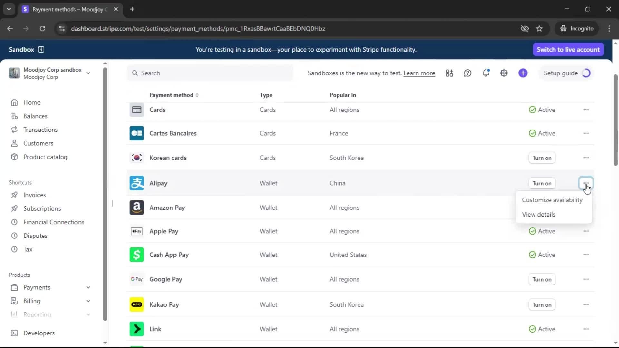Click the Active status for Link
Viewport: 619px width, 348px height.
[x=542, y=329]
